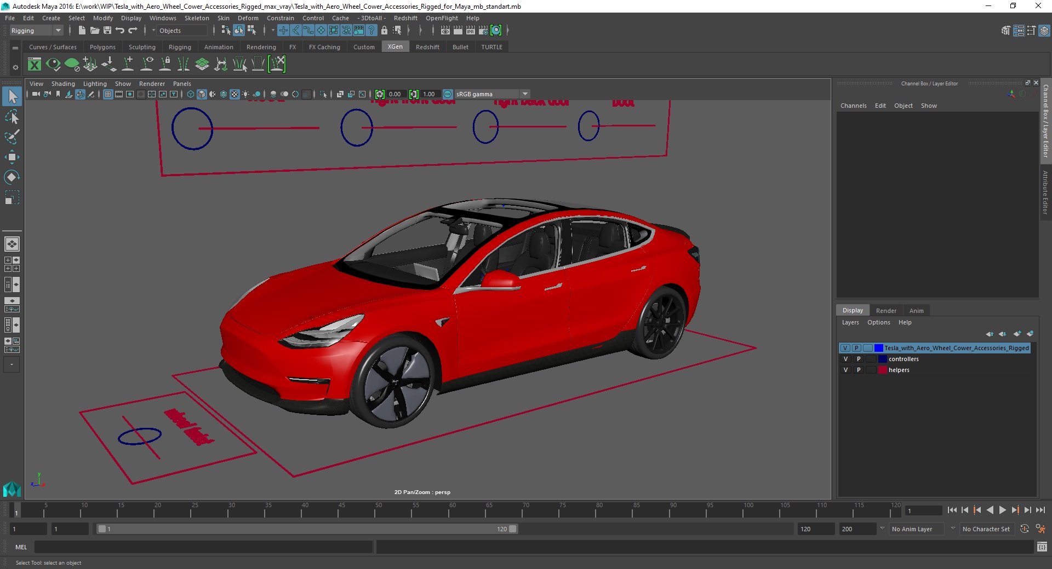Open the shelf tab list menu icon

15,48
